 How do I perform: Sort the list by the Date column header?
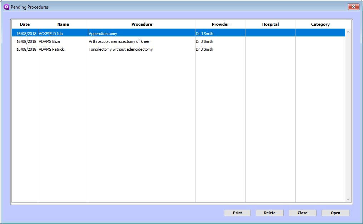(25, 24)
